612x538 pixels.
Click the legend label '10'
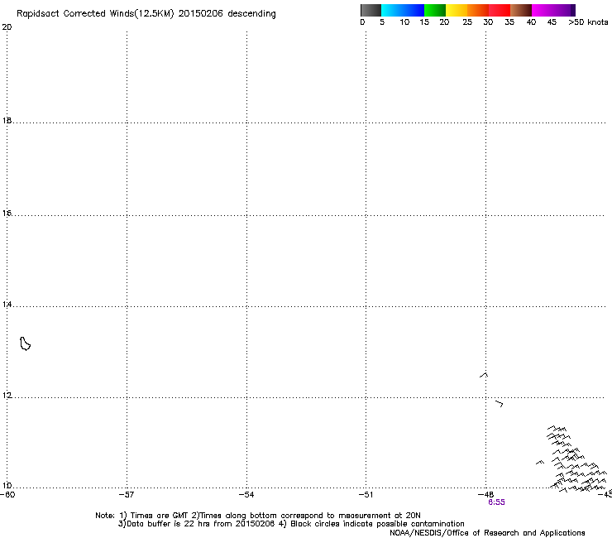point(404,22)
